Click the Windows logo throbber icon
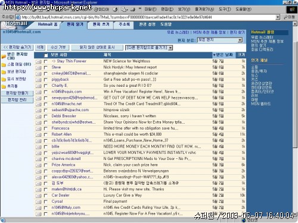 [x=292, y=10]
